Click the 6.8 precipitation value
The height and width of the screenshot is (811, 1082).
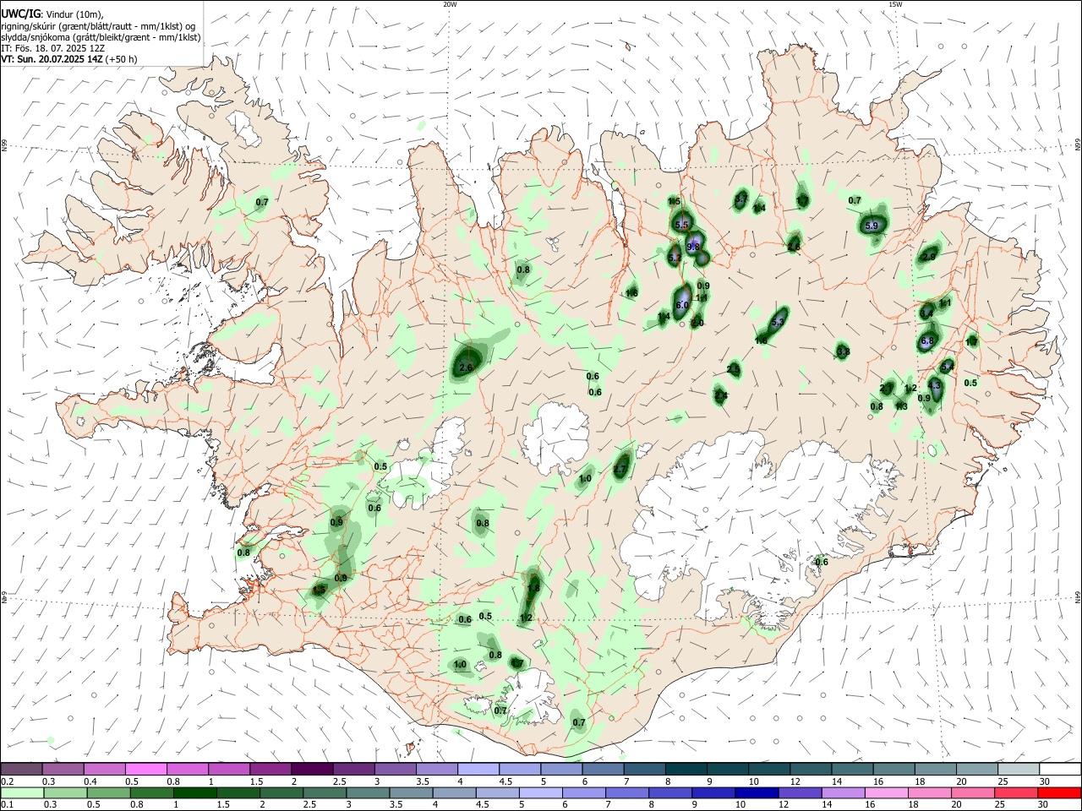click(x=926, y=341)
